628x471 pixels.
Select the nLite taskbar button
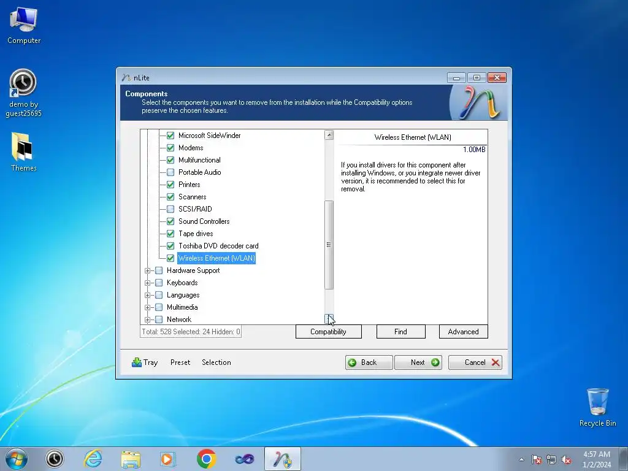(x=283, y=459)
